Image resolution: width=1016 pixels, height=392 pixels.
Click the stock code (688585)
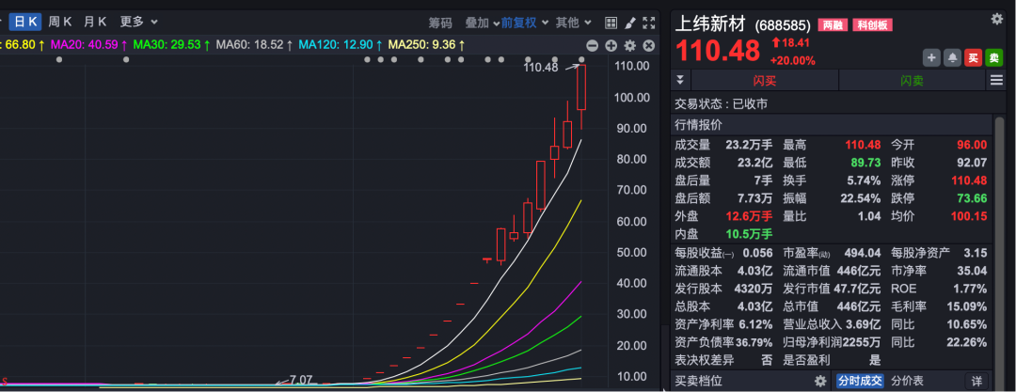(783, 25)
